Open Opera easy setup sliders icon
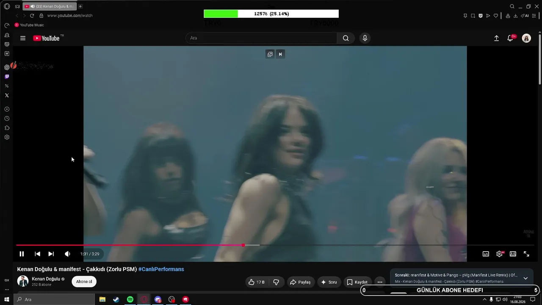This screenshot has height=305, width=542. point(534,16)
